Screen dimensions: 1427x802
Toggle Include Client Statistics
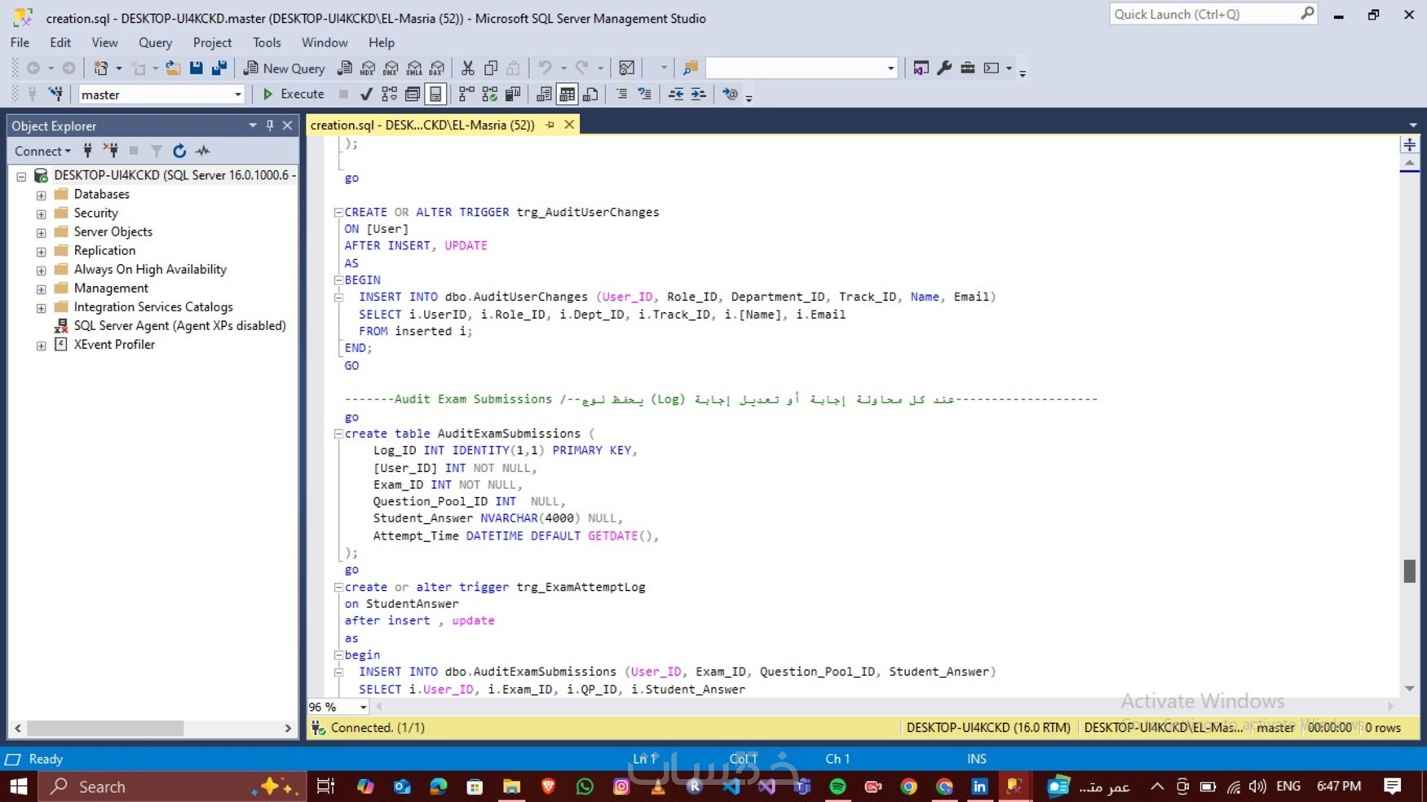513,95
